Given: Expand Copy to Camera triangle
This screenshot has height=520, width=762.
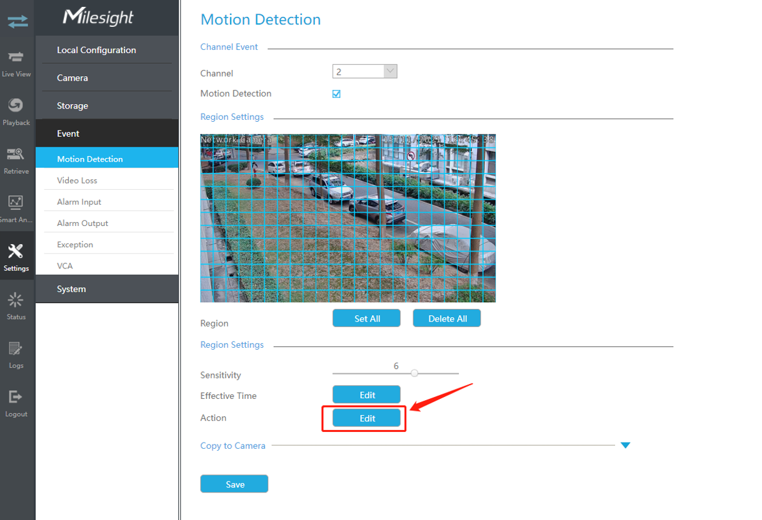Looking at the screenshot, I should coord(625,445).
